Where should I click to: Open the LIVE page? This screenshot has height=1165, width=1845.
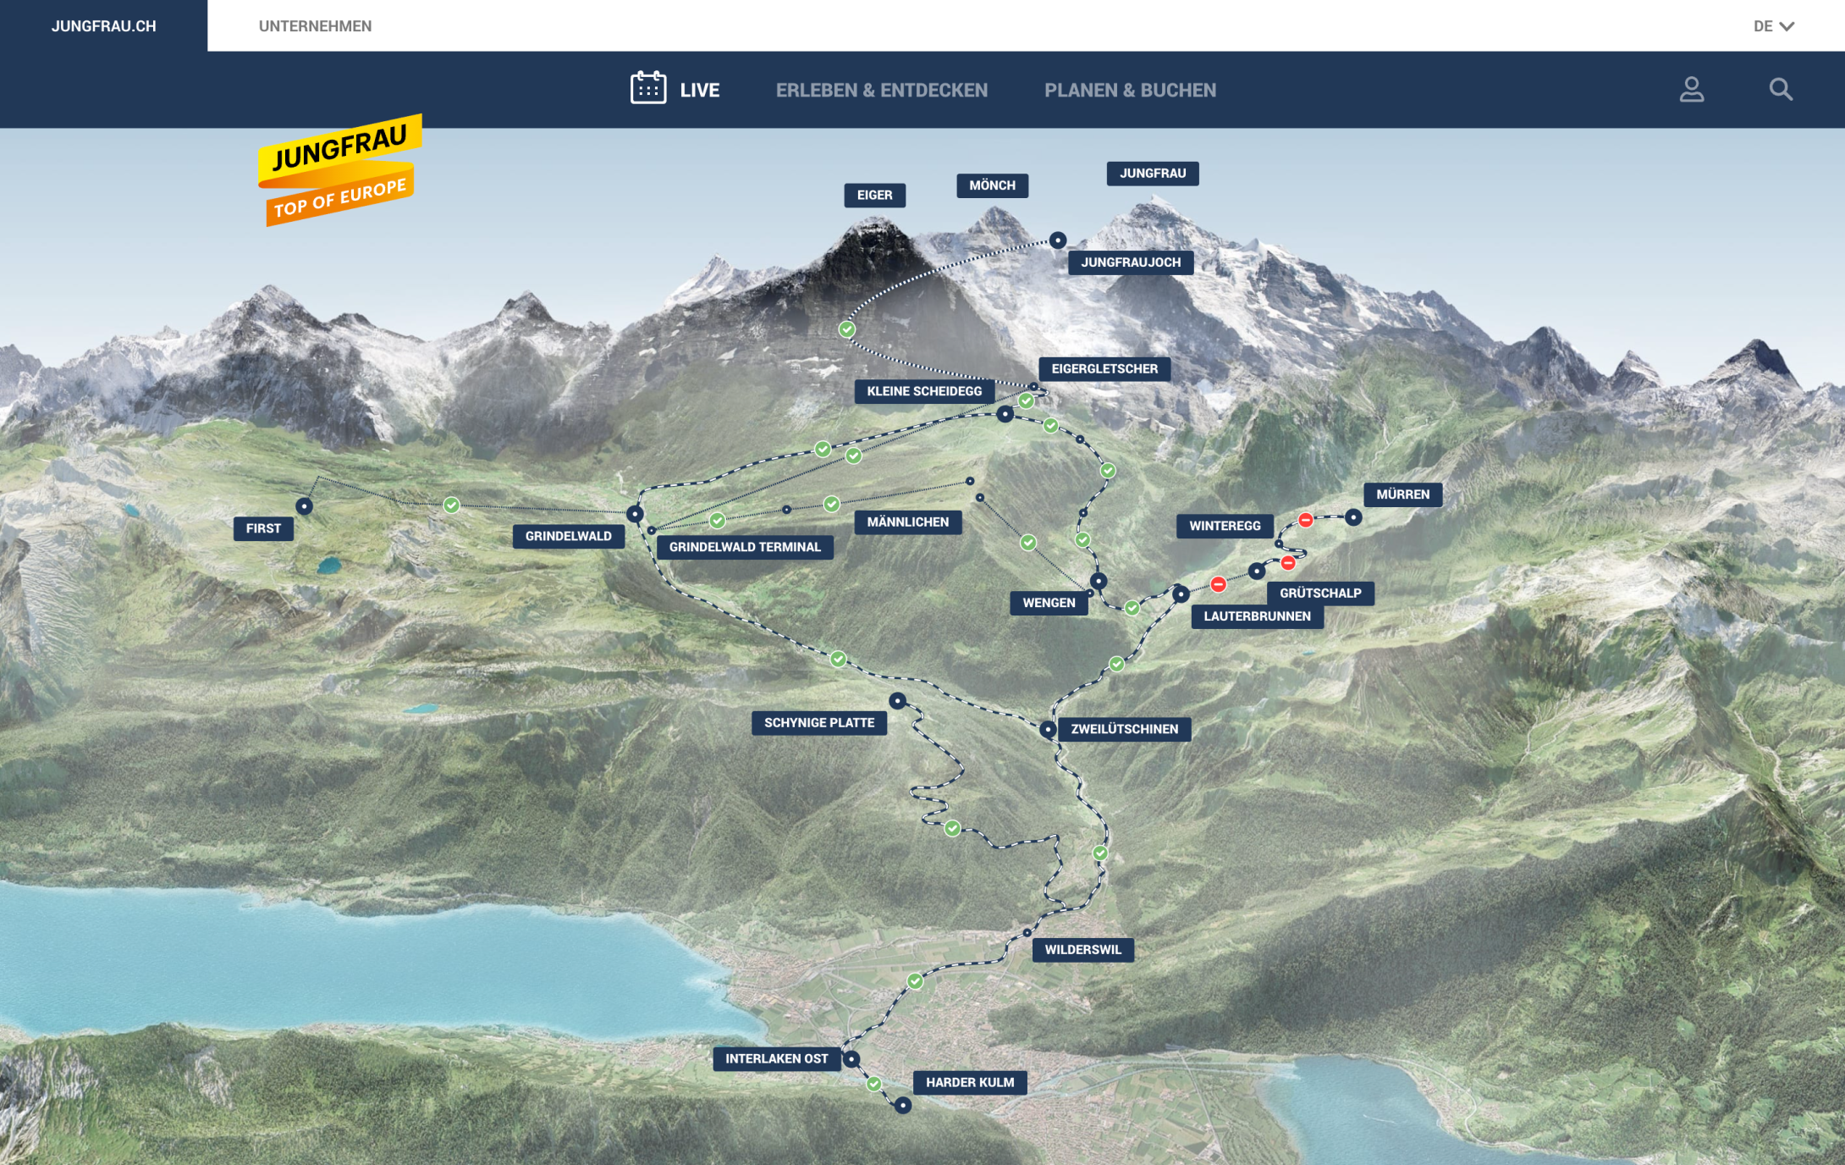click(700, 89)
